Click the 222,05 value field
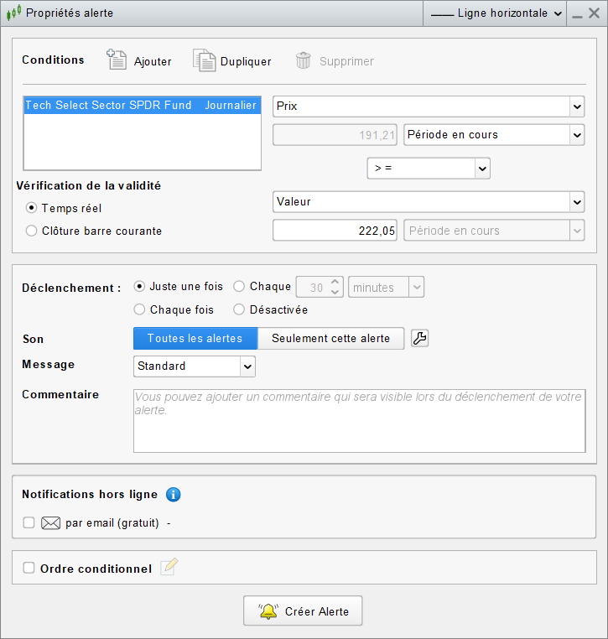 pyautogui.click(x=335, y=231)
